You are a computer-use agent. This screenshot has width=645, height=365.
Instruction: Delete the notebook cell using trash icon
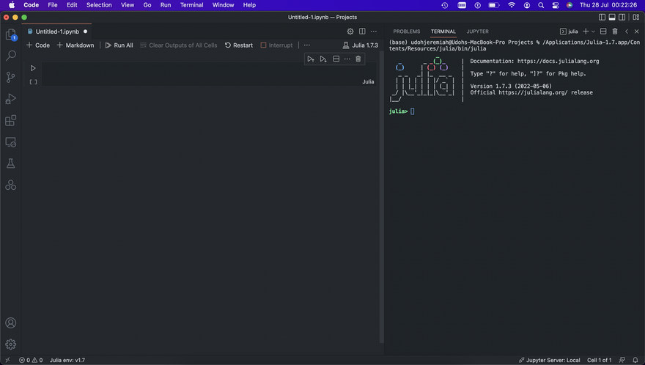358,59
